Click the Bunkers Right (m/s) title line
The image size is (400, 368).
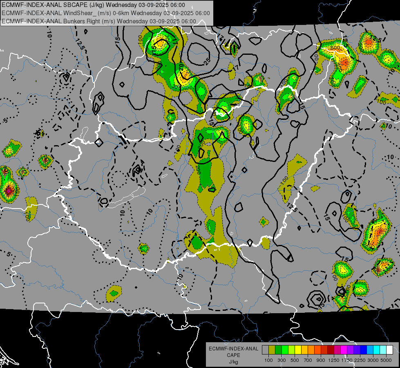99,21
